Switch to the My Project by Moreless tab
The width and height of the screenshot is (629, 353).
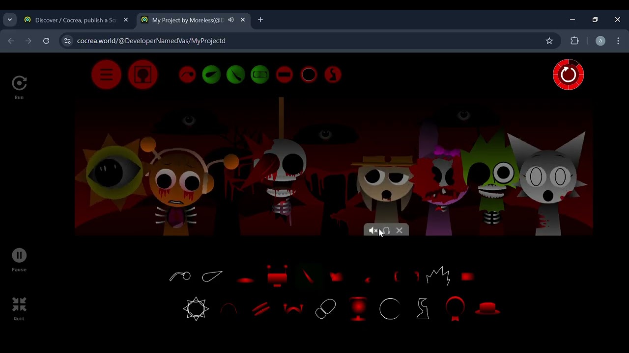click(x=188, y=20)
